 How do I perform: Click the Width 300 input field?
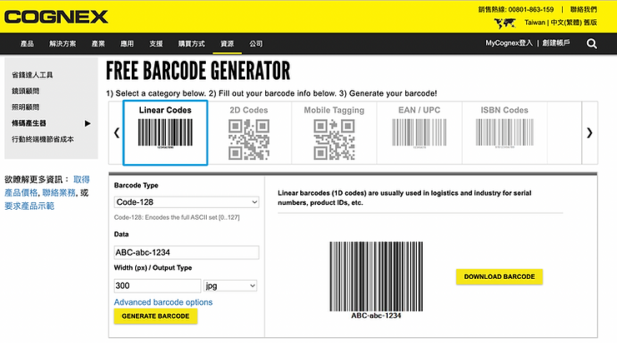coord(158,286)
